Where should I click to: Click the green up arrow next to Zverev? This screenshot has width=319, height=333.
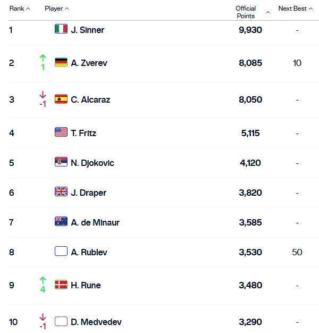[43, 58]
